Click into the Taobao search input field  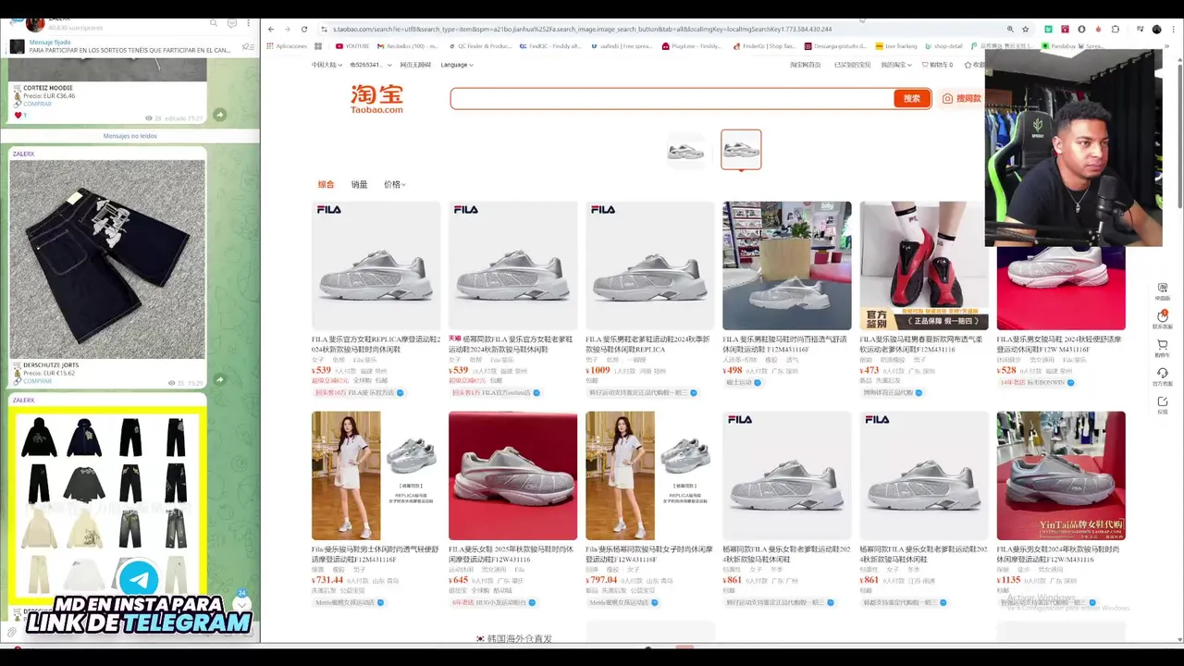click(x=672, y=98)
